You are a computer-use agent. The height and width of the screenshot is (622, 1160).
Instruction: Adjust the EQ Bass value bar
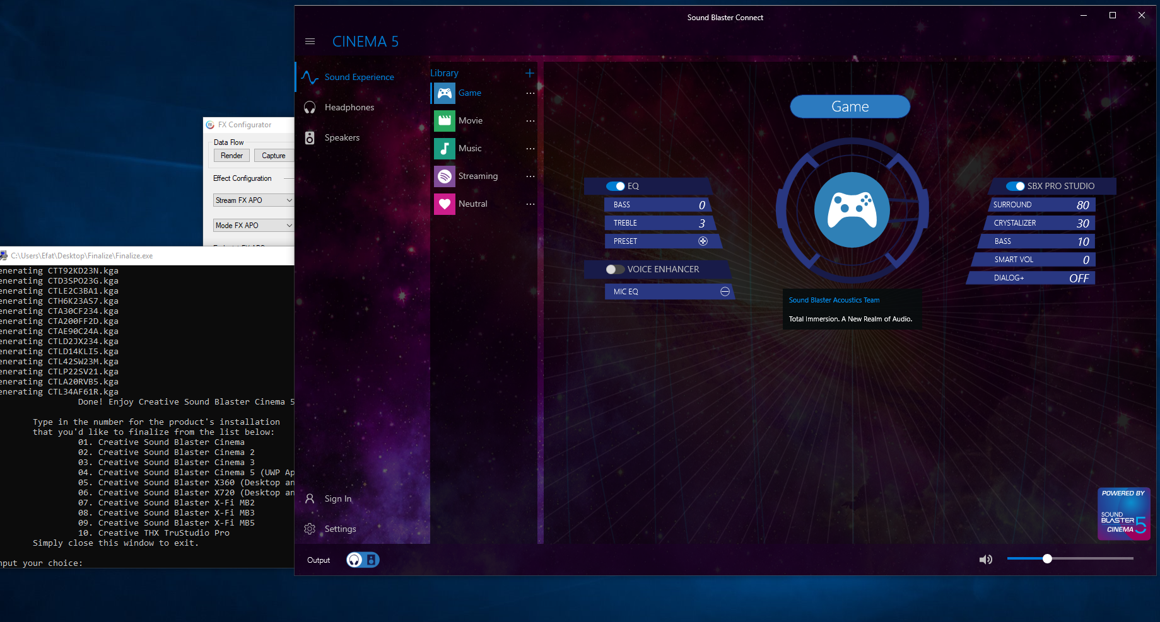(x=658, y=205)
